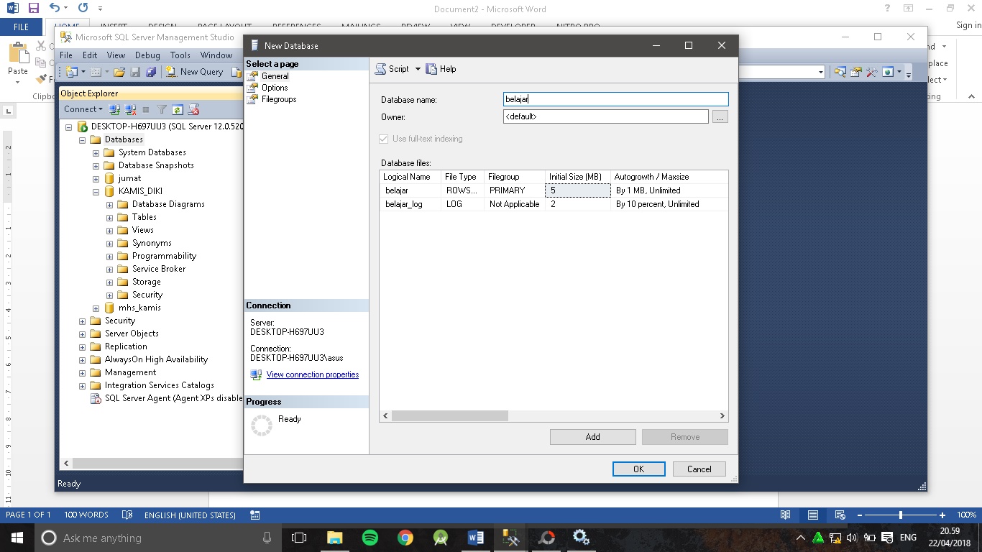Click the Word save icon in quick access toolbar
982x552 pixels.
(x=33, y=9)
